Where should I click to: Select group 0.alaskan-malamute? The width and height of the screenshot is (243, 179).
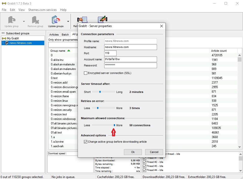click(x=63, y=64)
